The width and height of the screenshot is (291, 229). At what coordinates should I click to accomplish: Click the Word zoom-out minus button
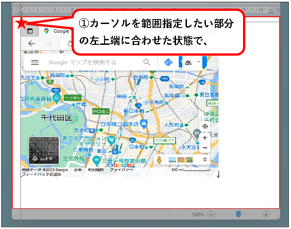coord(210,215)
